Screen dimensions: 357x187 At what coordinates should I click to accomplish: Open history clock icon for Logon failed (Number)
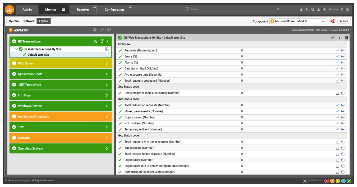[x=343, y=160]
